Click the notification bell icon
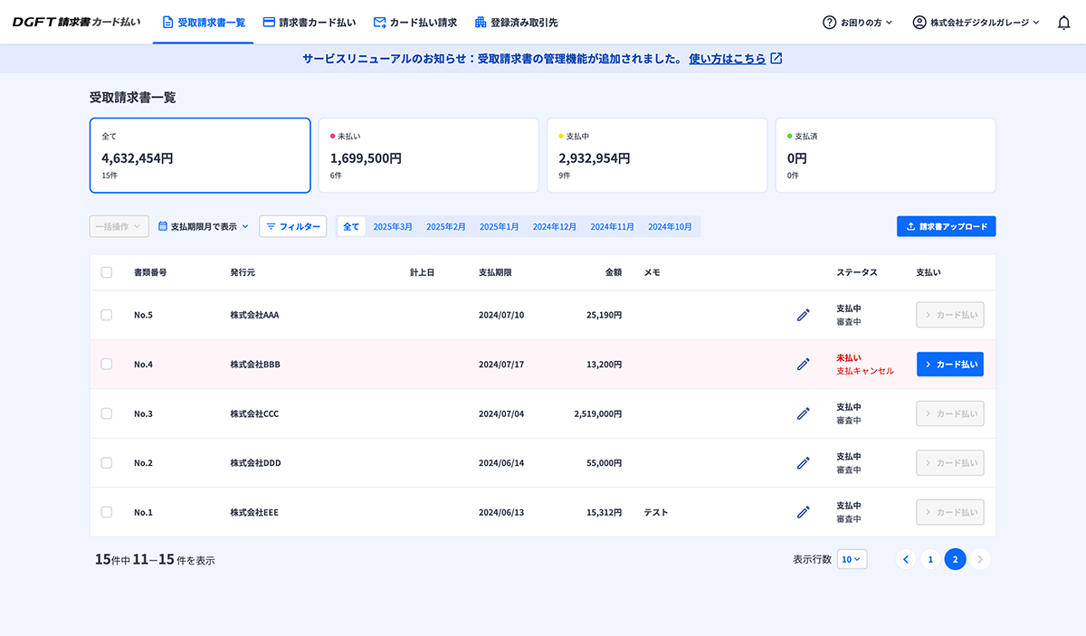The height and width of the screenshot is (636, 1086). [x=1063, y=23]
